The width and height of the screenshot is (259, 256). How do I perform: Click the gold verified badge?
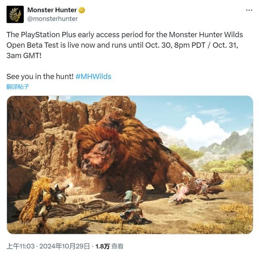(82, 10)
